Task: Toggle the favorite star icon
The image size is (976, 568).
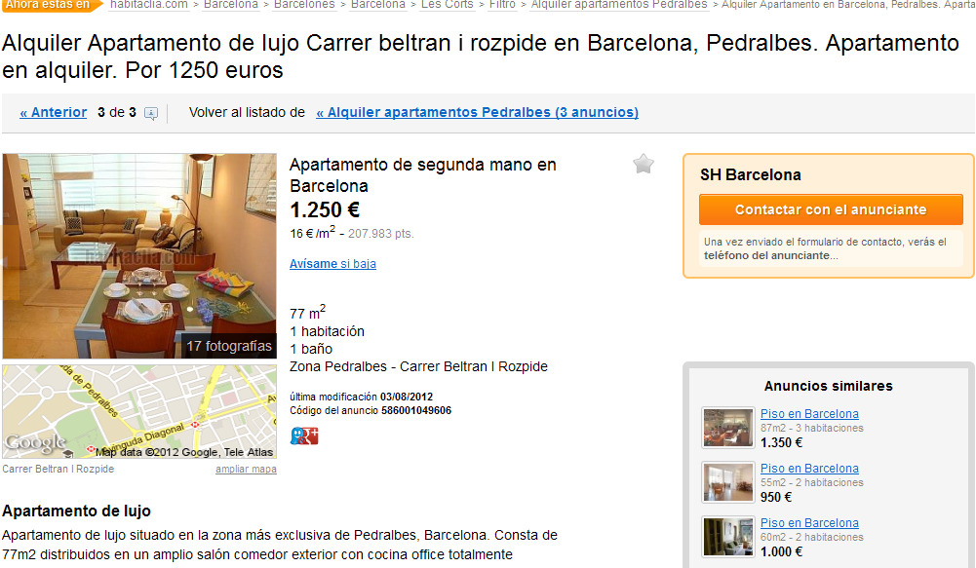Action: (643, 165)
